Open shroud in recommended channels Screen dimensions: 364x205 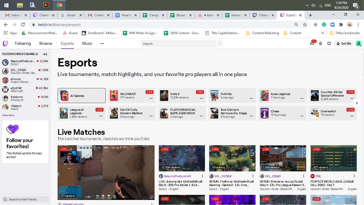pos(25,80)
